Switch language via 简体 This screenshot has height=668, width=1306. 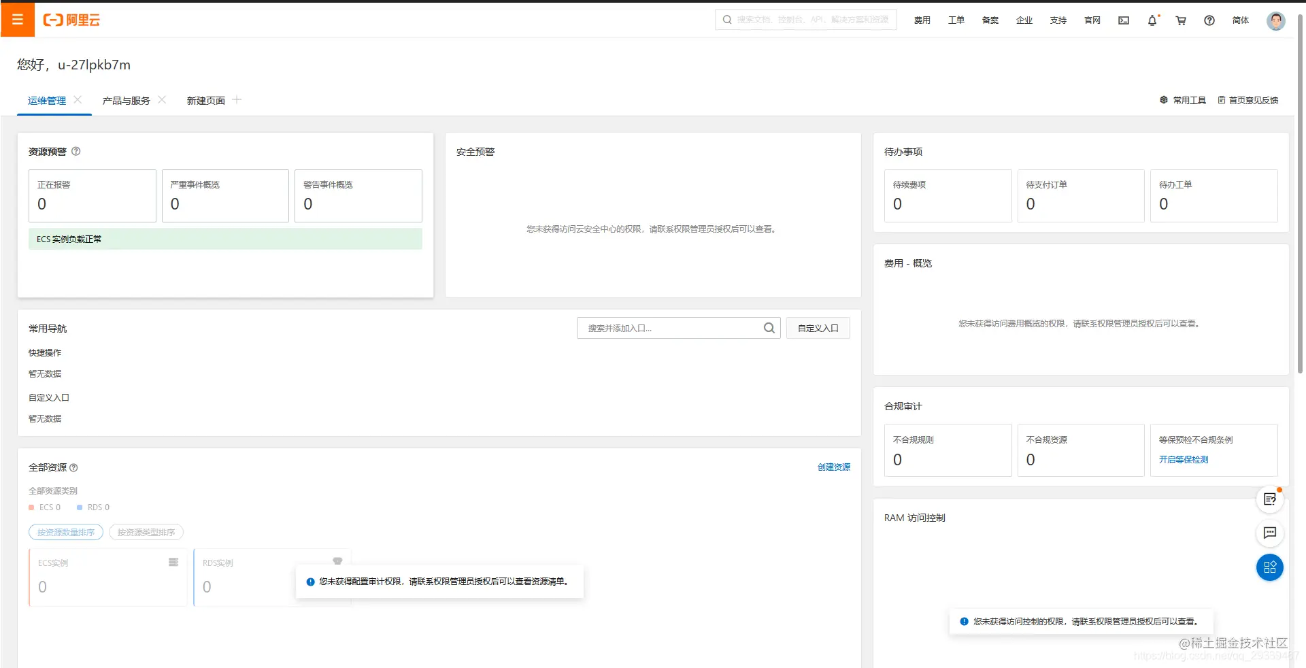pyautogui.click(x=1241, y=20)
